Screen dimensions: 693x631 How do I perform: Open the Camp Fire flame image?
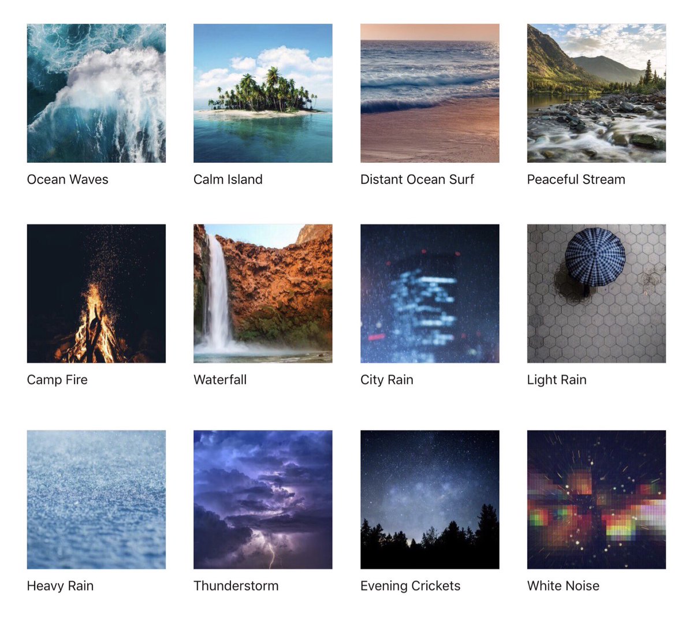point(96,293)
